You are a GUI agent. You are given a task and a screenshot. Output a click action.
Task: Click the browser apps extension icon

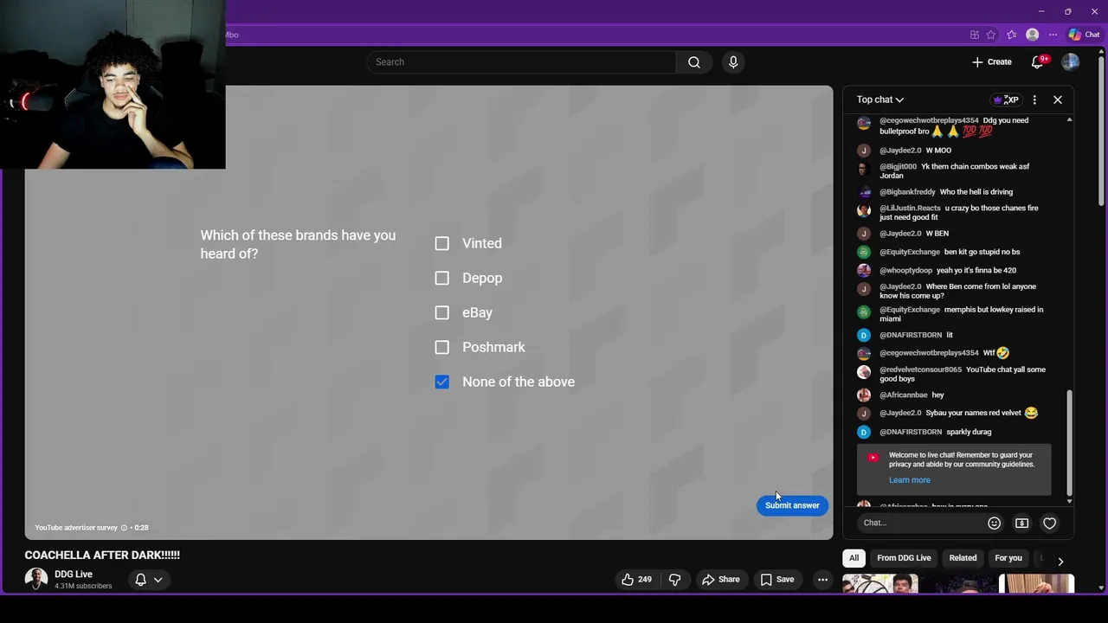tap(974, 35)
